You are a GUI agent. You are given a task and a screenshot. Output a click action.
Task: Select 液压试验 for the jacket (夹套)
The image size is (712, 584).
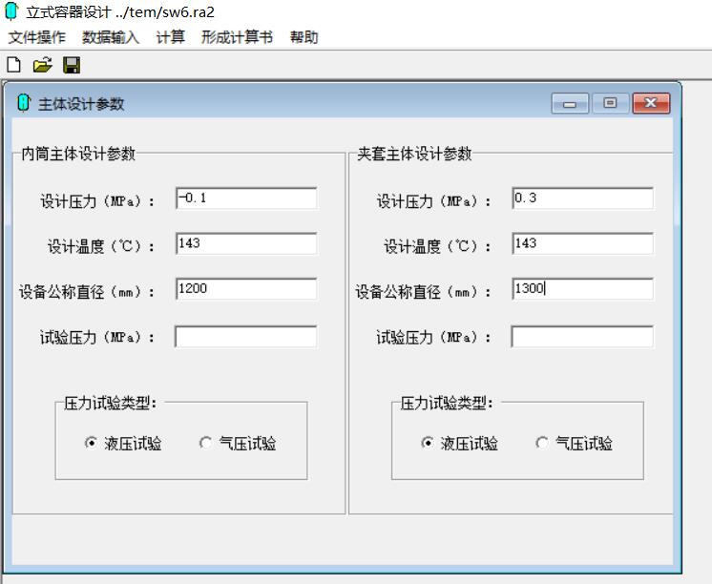[x=459, y=443]
